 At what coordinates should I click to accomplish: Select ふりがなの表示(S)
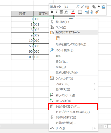click(x=73, y=118)
